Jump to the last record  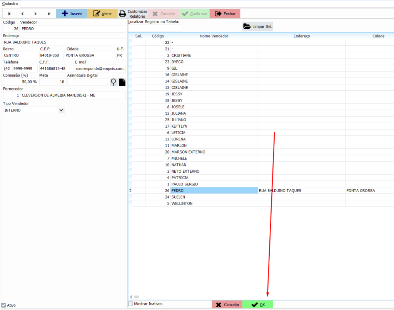[49, 14]
